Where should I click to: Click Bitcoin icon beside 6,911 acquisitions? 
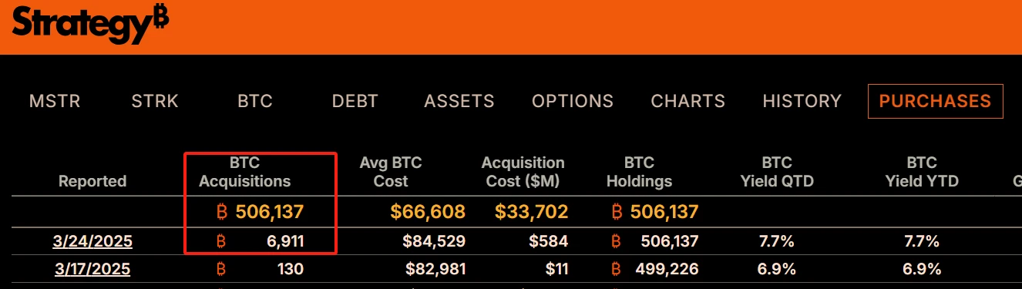[221, 242]
